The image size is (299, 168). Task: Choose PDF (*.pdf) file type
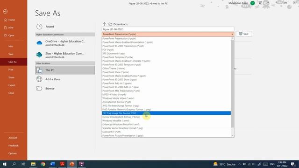(166, 50)
